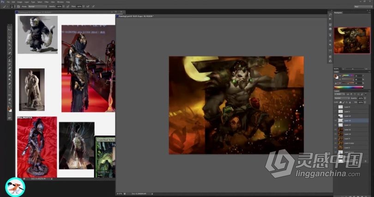Viewport: 374px width, 197px height.
Task: Pick a color from the spectrum ramp
Action: pyautogui.click(x=349, y=87)
